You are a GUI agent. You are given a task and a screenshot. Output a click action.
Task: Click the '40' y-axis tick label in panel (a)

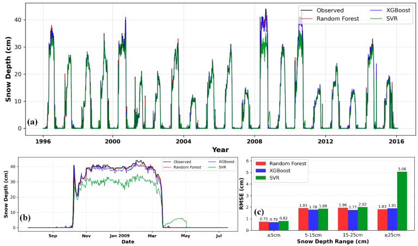18,20
